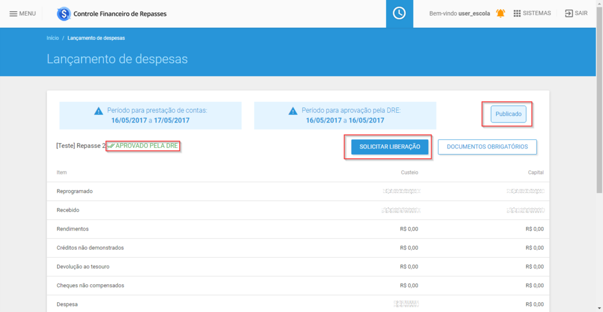The image size is (603, 312).
Task: Click the Publicado status button
Action: pos(508,113)
